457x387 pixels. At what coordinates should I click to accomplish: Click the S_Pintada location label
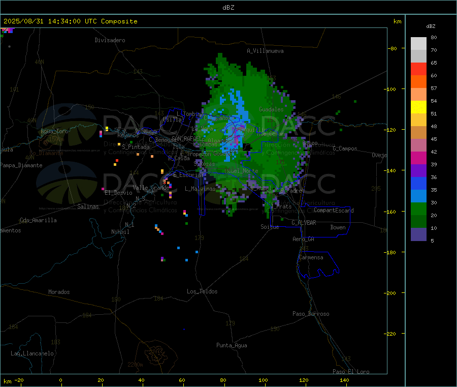(x=136, y=147)
